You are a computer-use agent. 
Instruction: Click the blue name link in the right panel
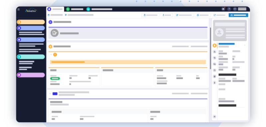(x=226, y=44)
